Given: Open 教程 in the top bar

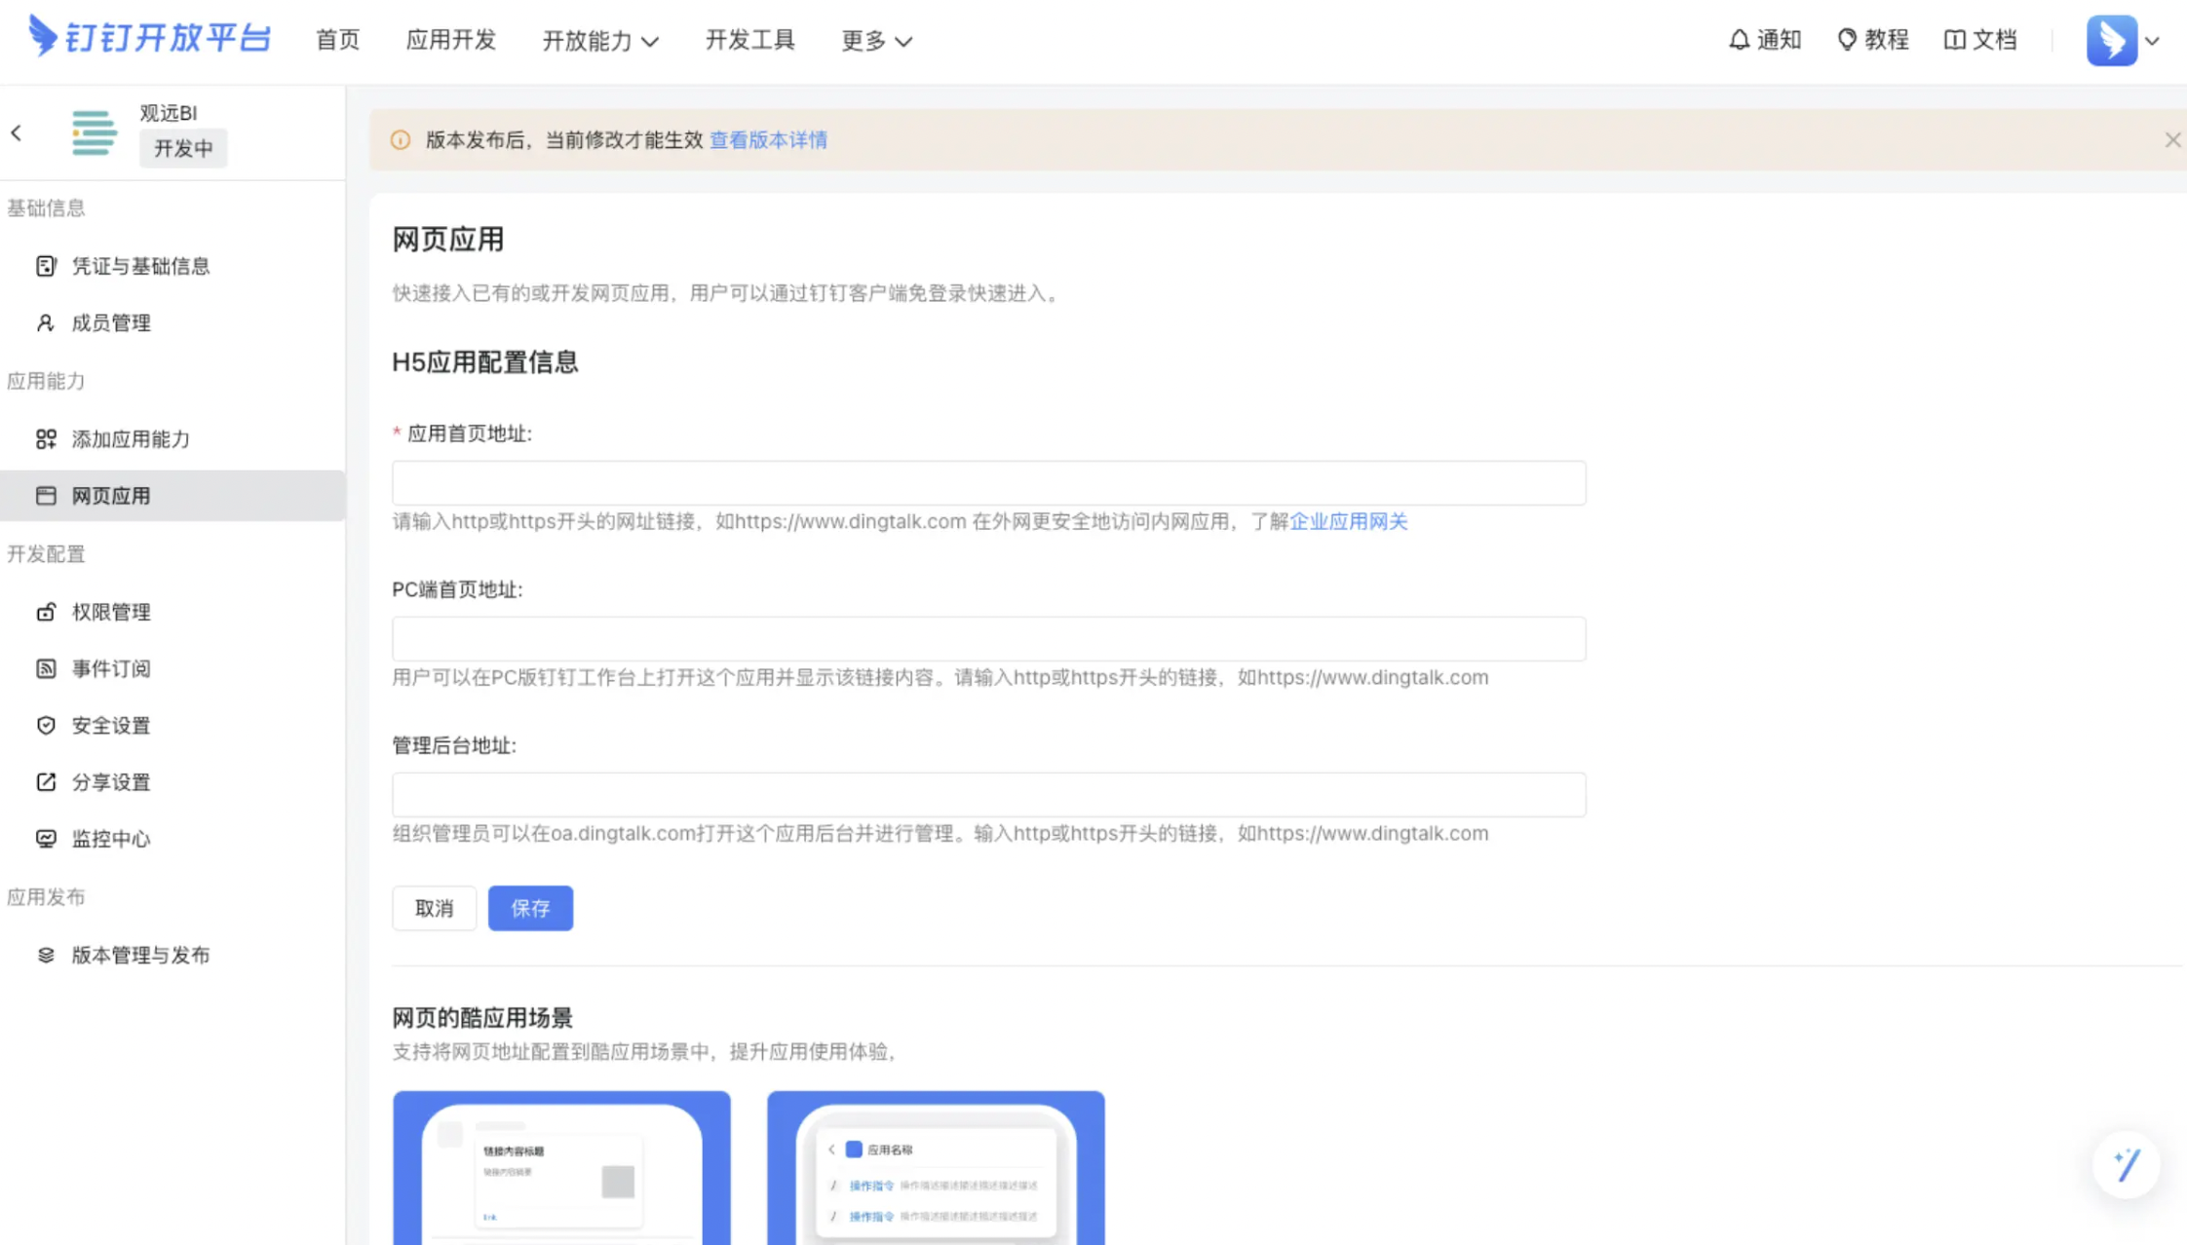Looking at the screenshot, I should pos(1872,40).
